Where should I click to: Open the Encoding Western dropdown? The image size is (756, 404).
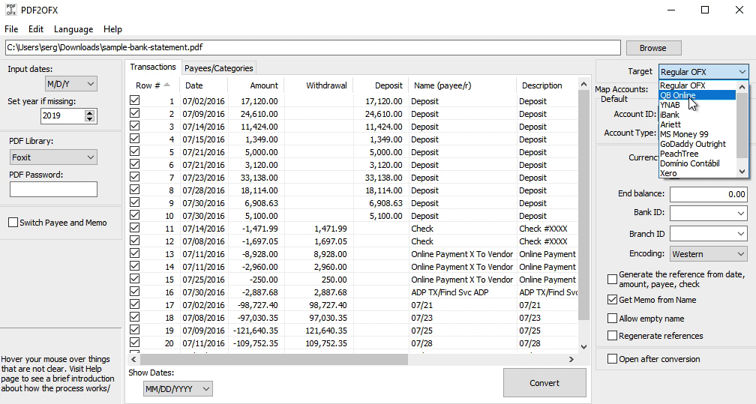709,254
